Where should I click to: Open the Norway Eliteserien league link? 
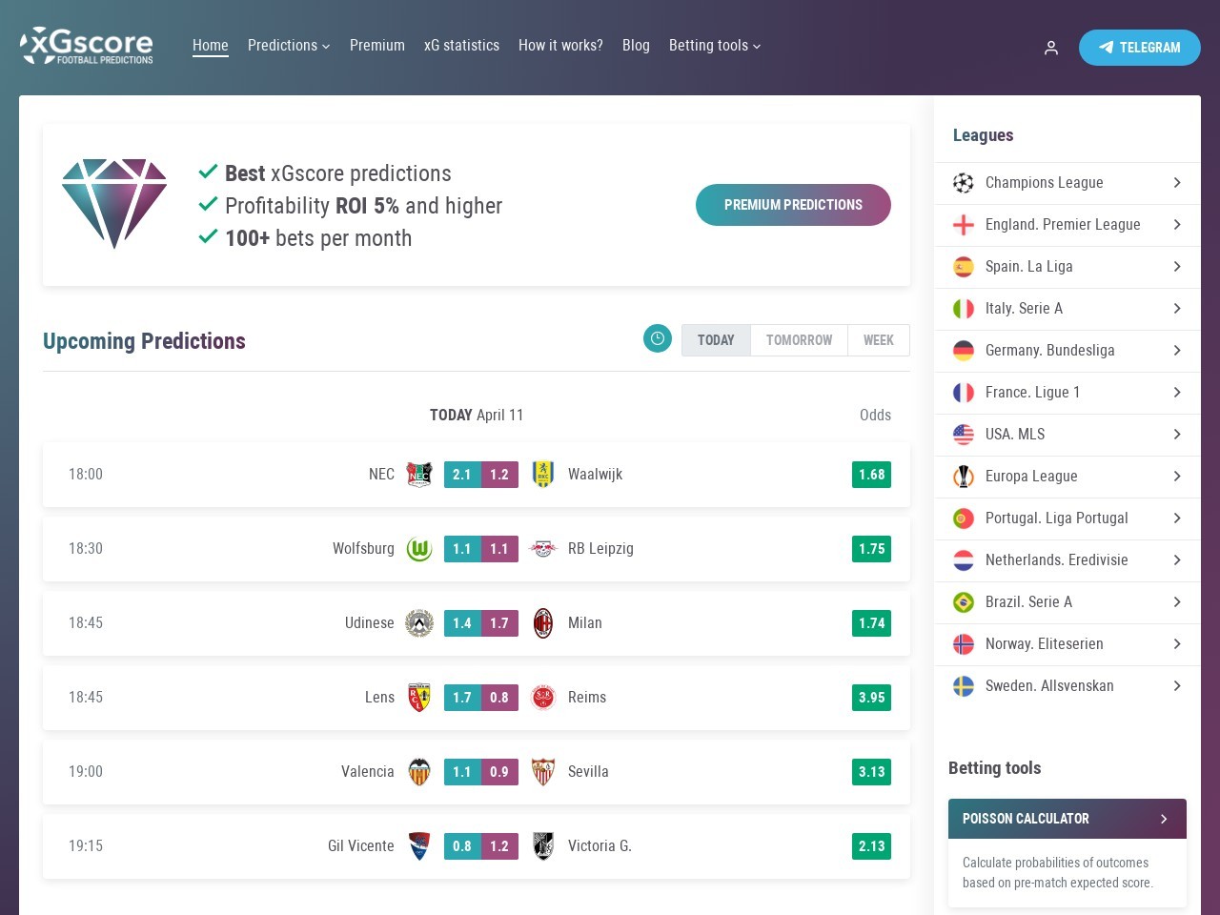point(1067,643)
